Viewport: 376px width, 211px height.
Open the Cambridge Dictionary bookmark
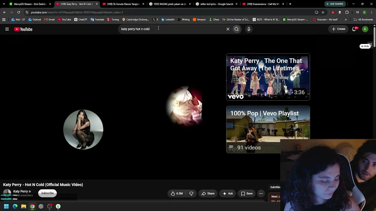click(135, 20)
